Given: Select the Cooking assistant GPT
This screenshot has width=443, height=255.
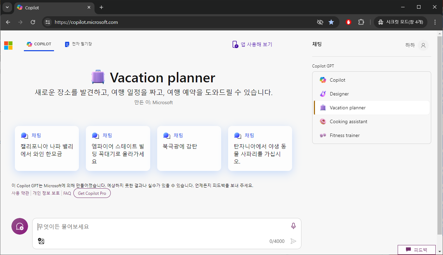Looking at the screenshot, I should coord(371,121).
